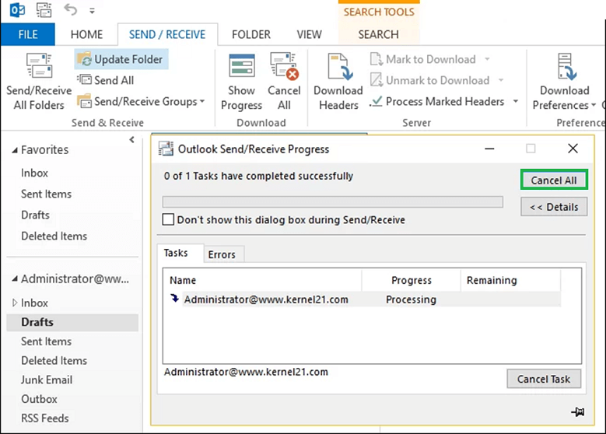Click the Progress column header
The image size is (606, 434).
click(x=412, y=280)
